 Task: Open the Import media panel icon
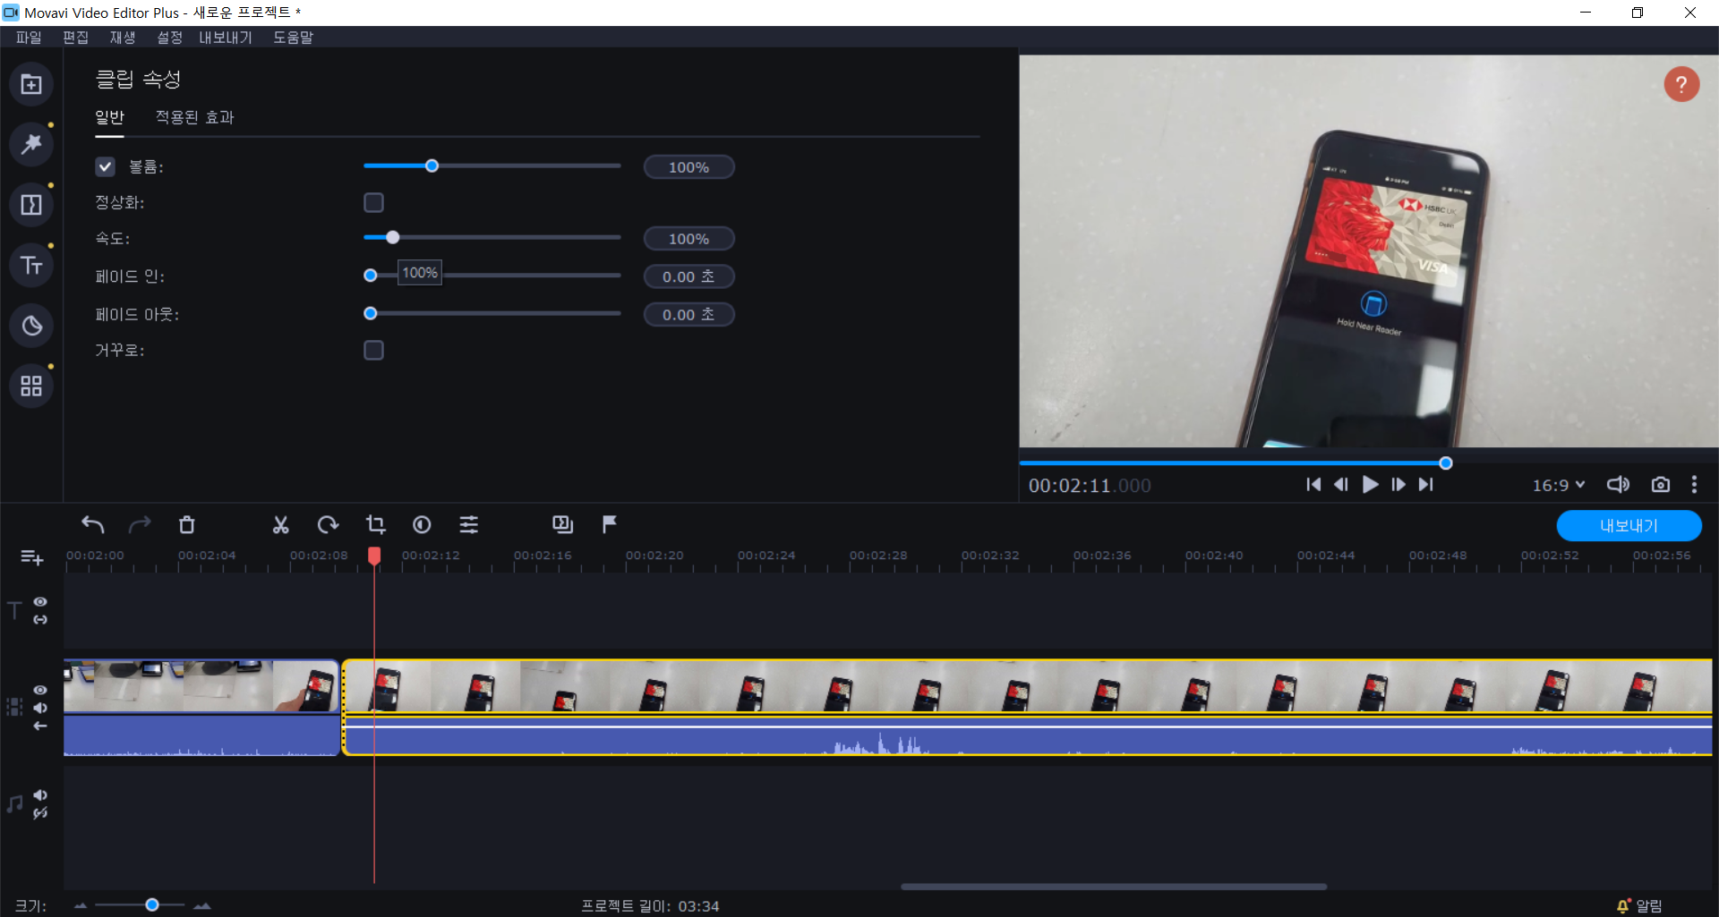pos(31,84)
